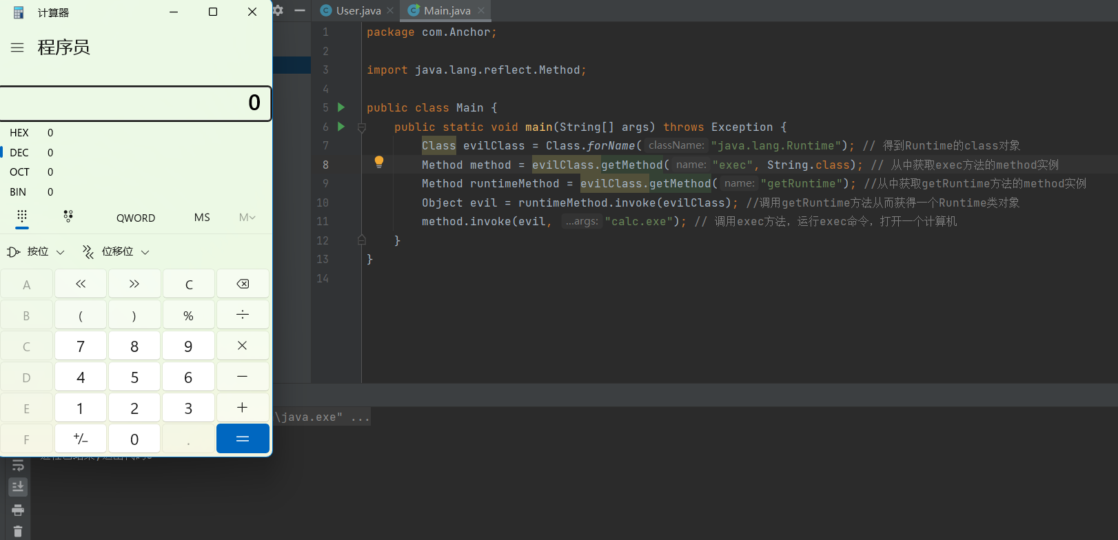Run class Main via line 5 gutter arrow
The width and height of the screenshot is (1118, 540).
point(341,107)
